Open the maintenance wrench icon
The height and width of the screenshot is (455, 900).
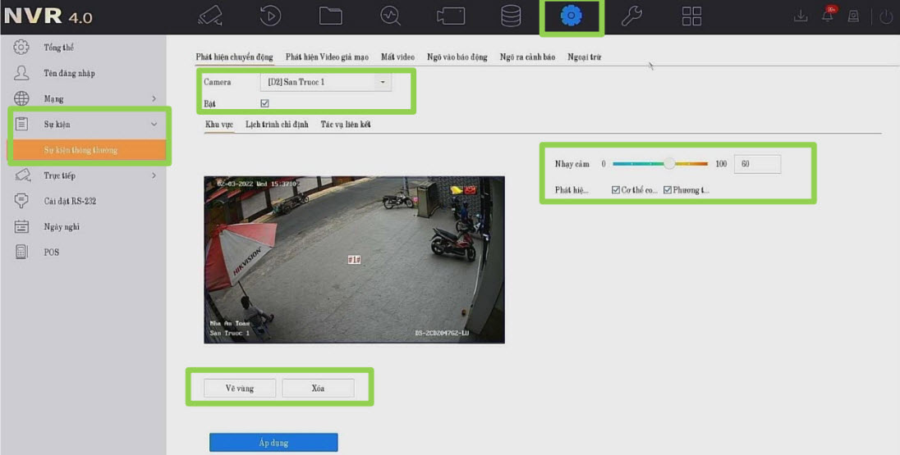tap(631, 16)
